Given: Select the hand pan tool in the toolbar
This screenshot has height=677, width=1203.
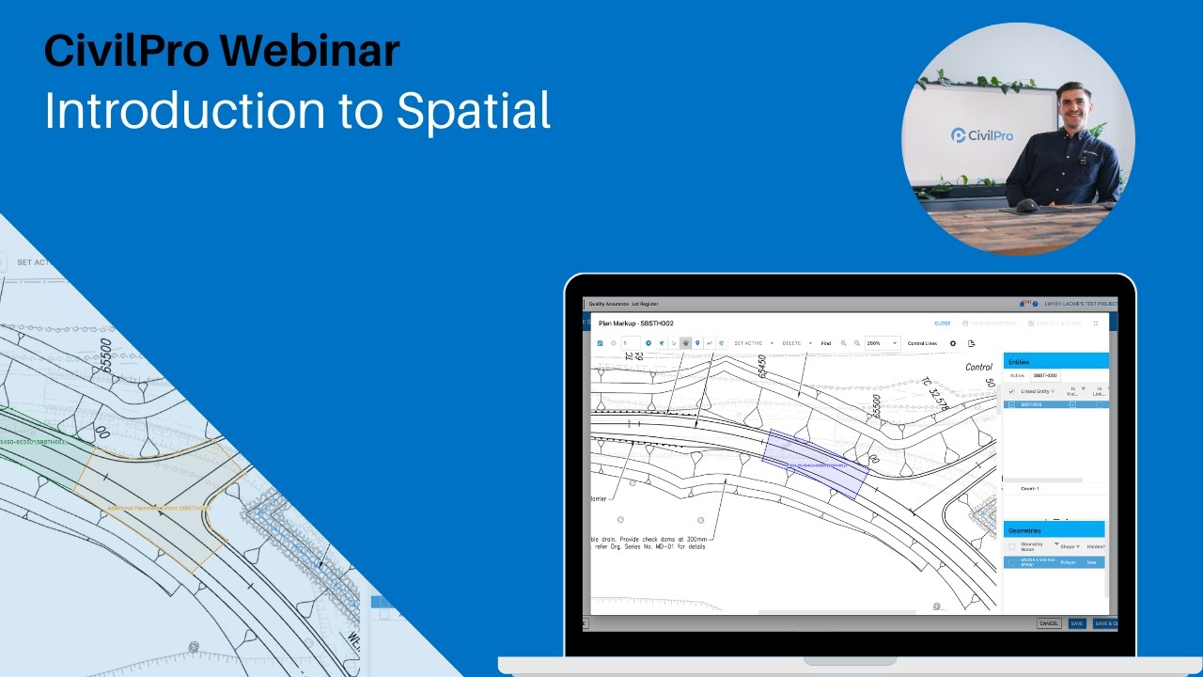Looking at the screenshot, I should (x=685, y=343).
